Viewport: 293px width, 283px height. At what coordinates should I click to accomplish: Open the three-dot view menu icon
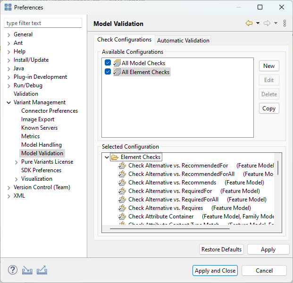(x=285, y=23)
